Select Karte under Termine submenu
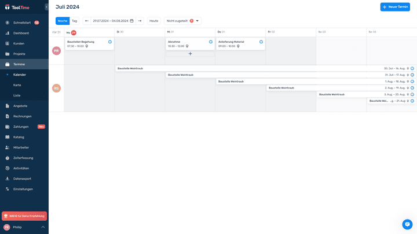 tap(17, 85)
